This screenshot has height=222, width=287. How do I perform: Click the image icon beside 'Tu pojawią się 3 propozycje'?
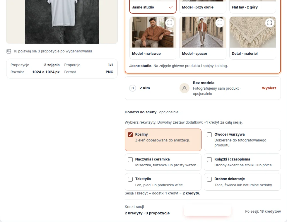coord(9,51)
